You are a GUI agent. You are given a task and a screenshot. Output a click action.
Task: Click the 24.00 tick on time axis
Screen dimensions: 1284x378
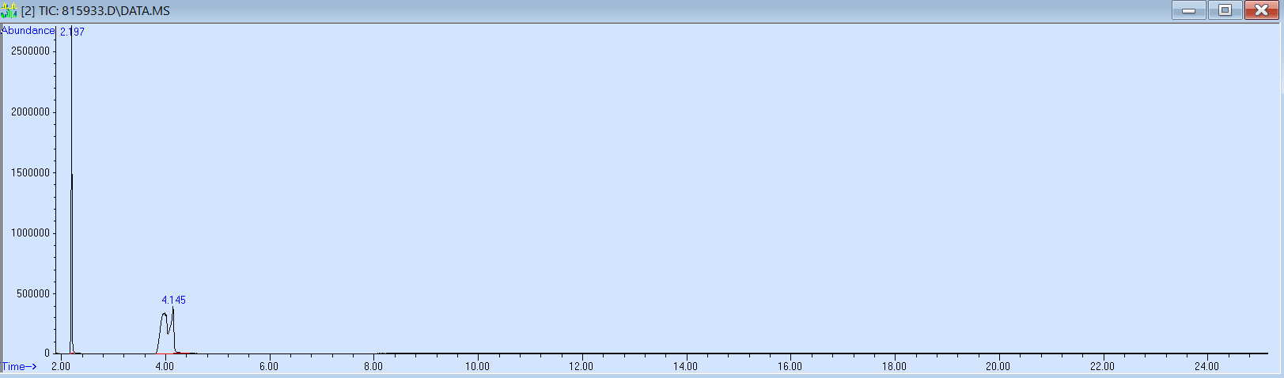[x=1206, y=366]
